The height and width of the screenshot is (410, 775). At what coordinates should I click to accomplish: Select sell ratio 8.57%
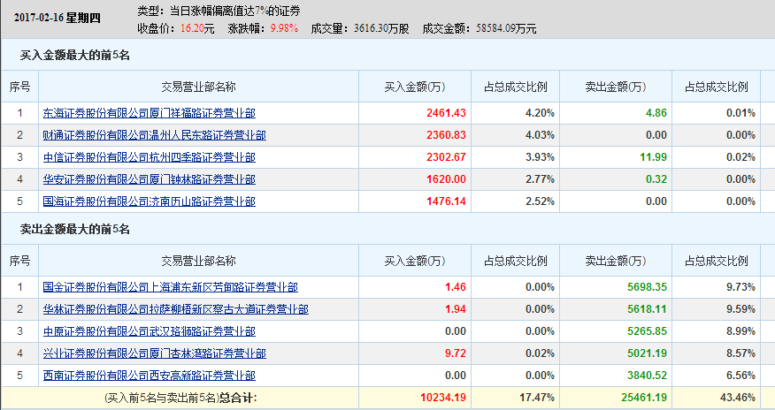tap(740, 353)
